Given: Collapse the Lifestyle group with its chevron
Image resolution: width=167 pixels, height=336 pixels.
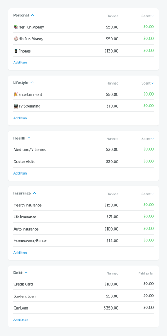Looking at the screenshot, I should pyautogui.click(x=32, y=82).
